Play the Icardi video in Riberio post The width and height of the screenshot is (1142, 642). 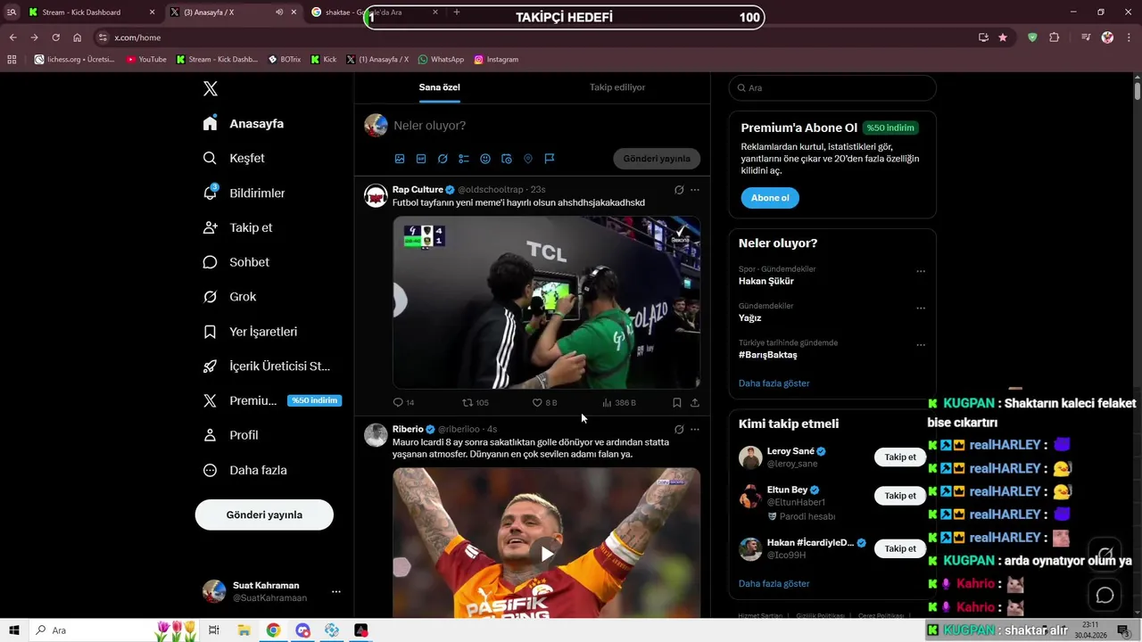click(546, 554)
